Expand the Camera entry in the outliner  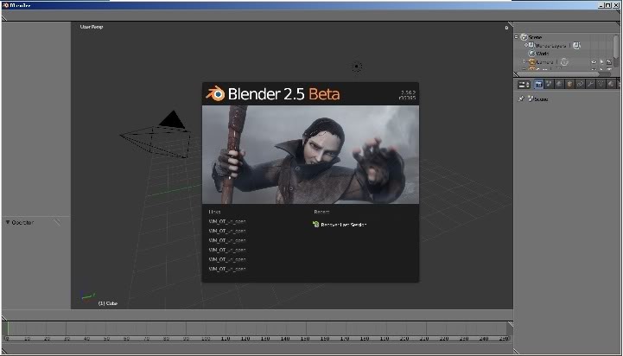[x=524, y=61]
